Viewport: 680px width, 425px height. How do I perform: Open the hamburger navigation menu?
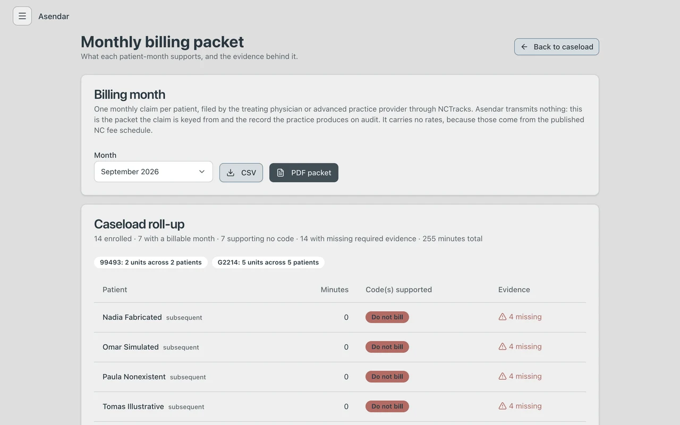tap(22, 16)
